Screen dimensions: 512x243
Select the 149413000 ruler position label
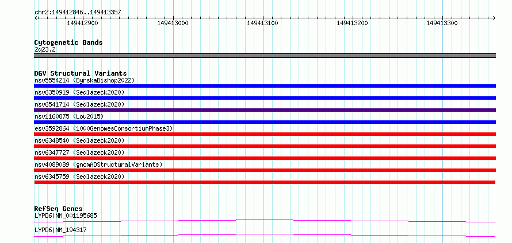coord(173,23)
